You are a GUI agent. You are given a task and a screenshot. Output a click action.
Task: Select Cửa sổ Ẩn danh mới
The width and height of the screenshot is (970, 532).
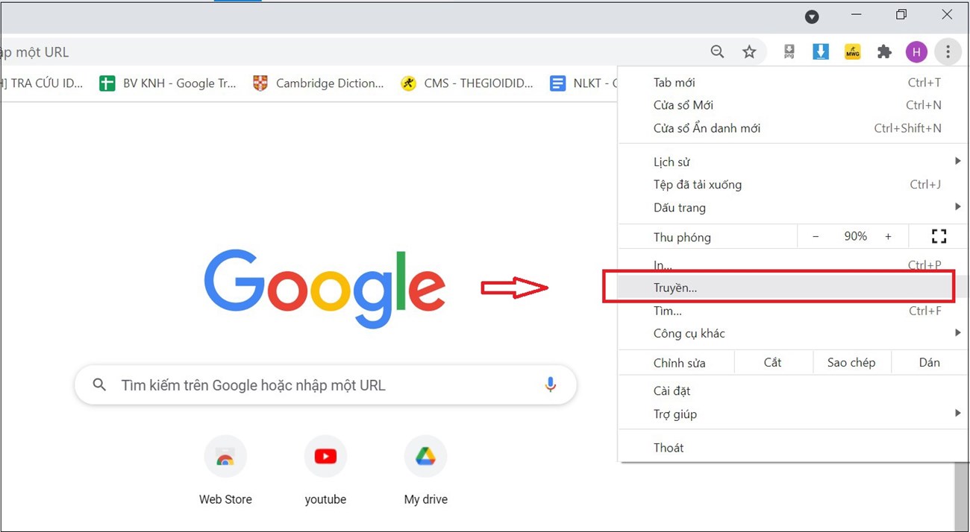coord(793,128)
